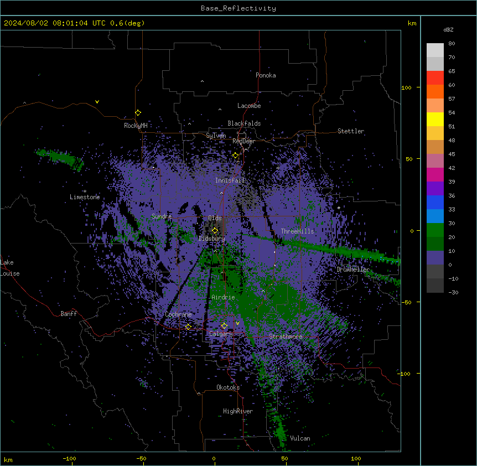
Task: Select the bright green 20–30 dBZ legend color
Action: click(435, 230)
